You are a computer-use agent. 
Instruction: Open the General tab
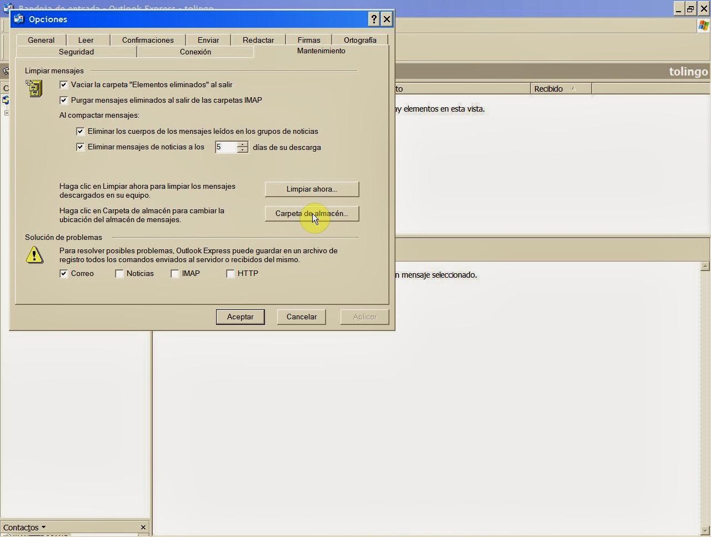41,40
